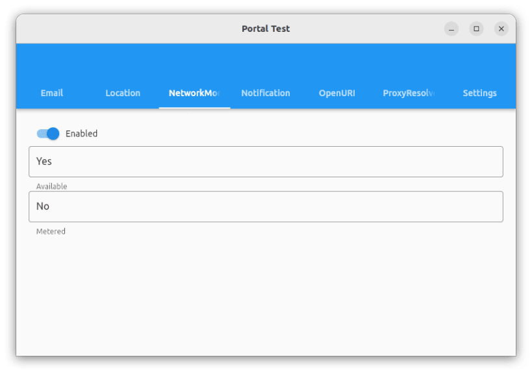
Task: Close the Portal Test window
Action: pos(501,29)
